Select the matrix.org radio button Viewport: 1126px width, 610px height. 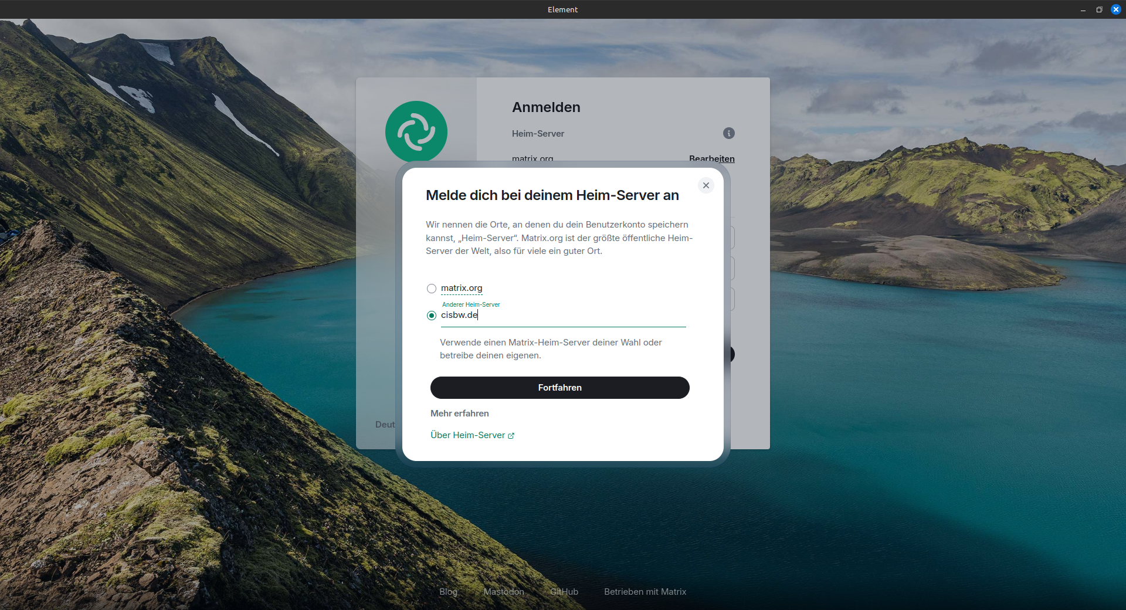pyautogui.click(x=432, y=288)
